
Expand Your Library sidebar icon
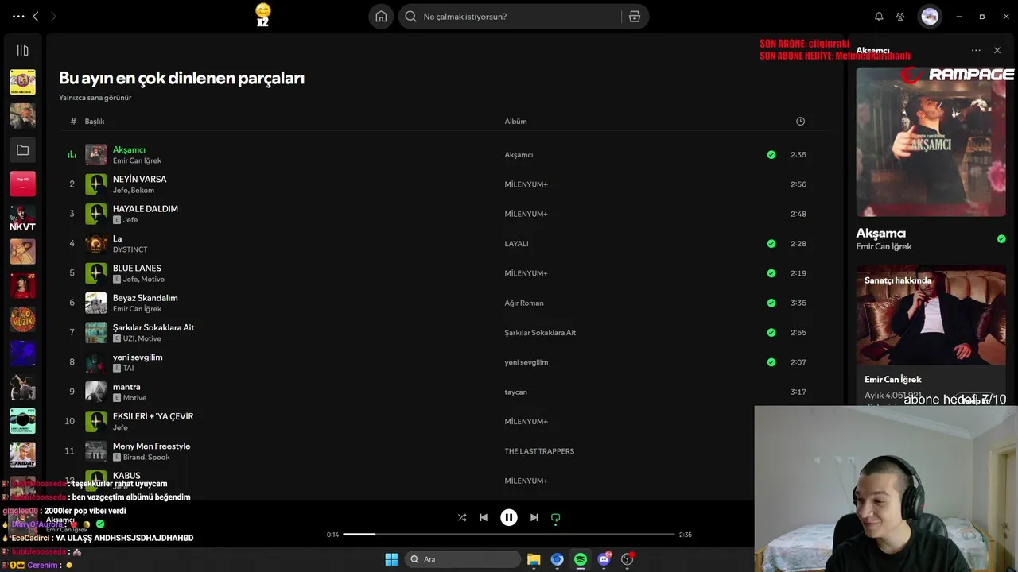tap(22, 51)
